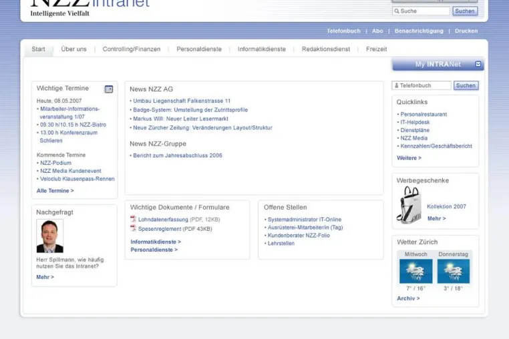
Task: Click the Drucken link
Action: [466, 31]
